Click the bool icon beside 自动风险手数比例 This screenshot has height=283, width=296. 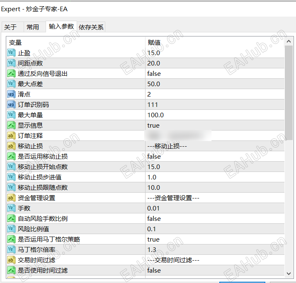[11, 219]
